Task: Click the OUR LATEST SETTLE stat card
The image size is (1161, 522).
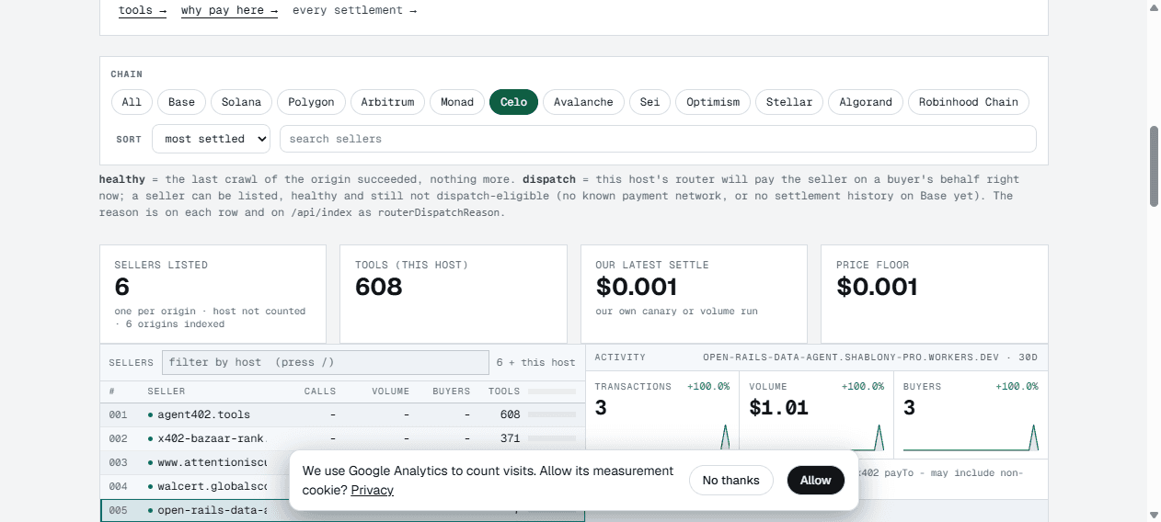Action: click(694, 294)
